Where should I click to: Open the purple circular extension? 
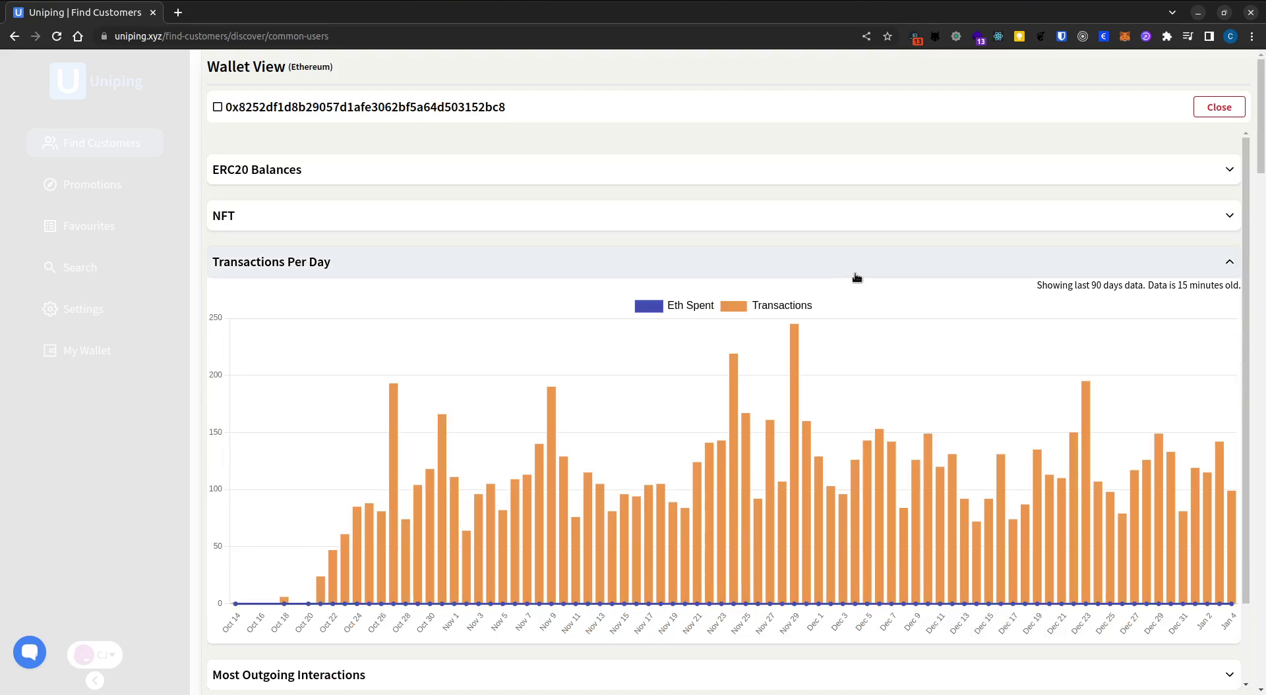[1146, 36]
